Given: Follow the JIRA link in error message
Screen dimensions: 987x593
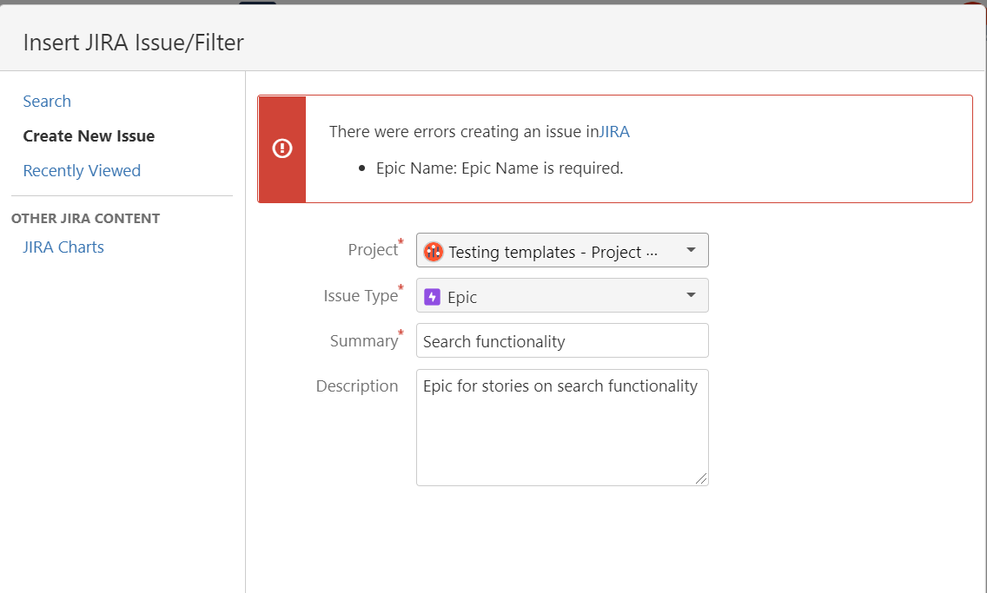Looking at the screenshot, I should [x=613, y=131].
